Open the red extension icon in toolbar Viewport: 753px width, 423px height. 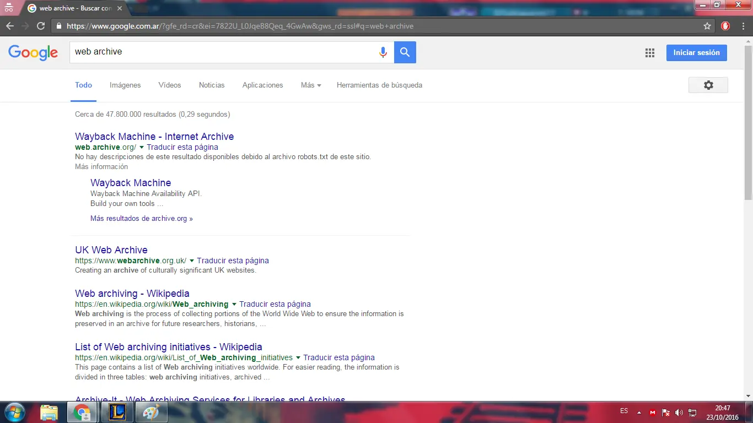click(725, 26)
